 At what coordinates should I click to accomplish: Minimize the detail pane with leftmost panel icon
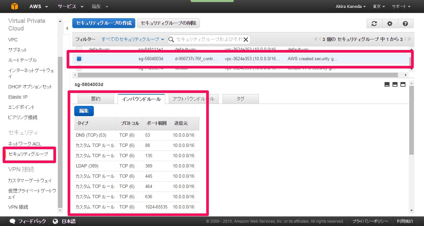(x=387, y=84)
